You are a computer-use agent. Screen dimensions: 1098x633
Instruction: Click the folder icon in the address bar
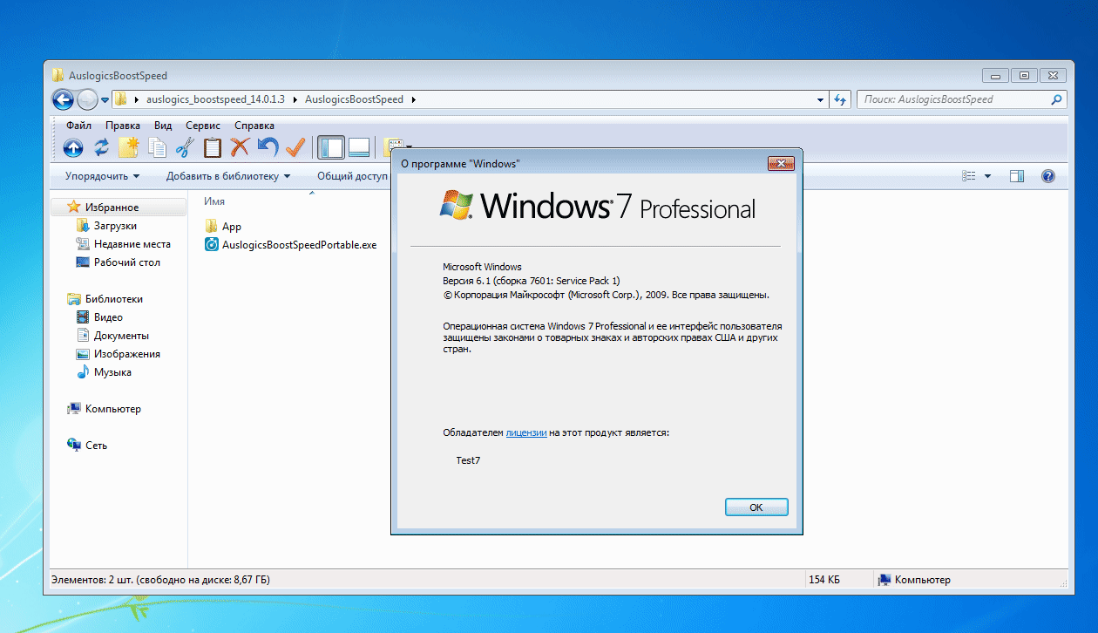[x=121, y=99]
